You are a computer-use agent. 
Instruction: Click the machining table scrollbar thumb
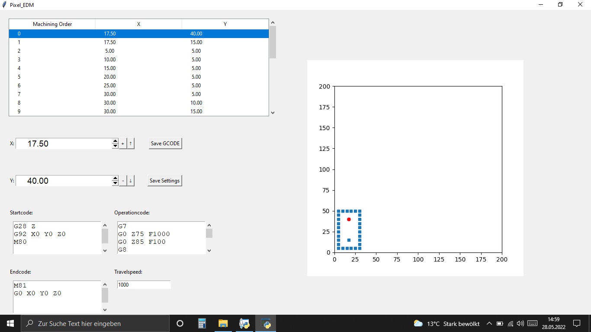(x=273, y=42)
